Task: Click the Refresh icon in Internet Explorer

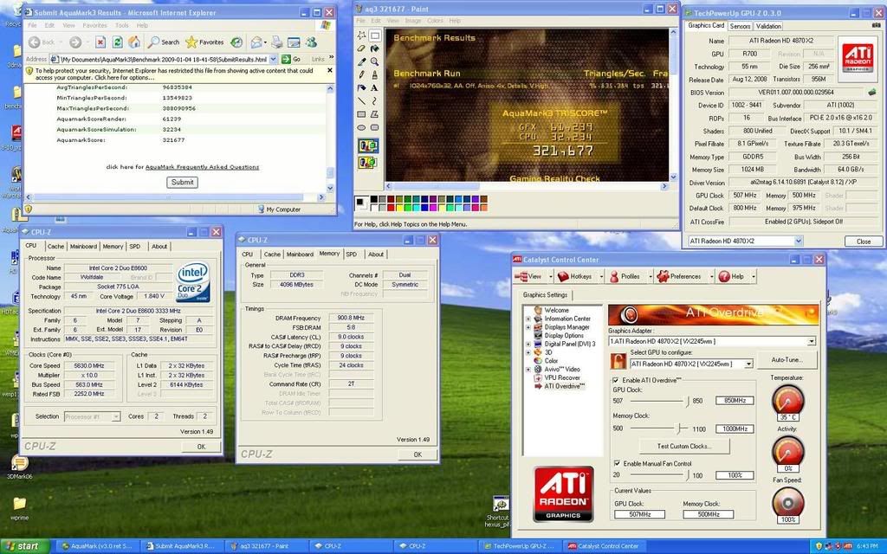Action: pos(118,42)
